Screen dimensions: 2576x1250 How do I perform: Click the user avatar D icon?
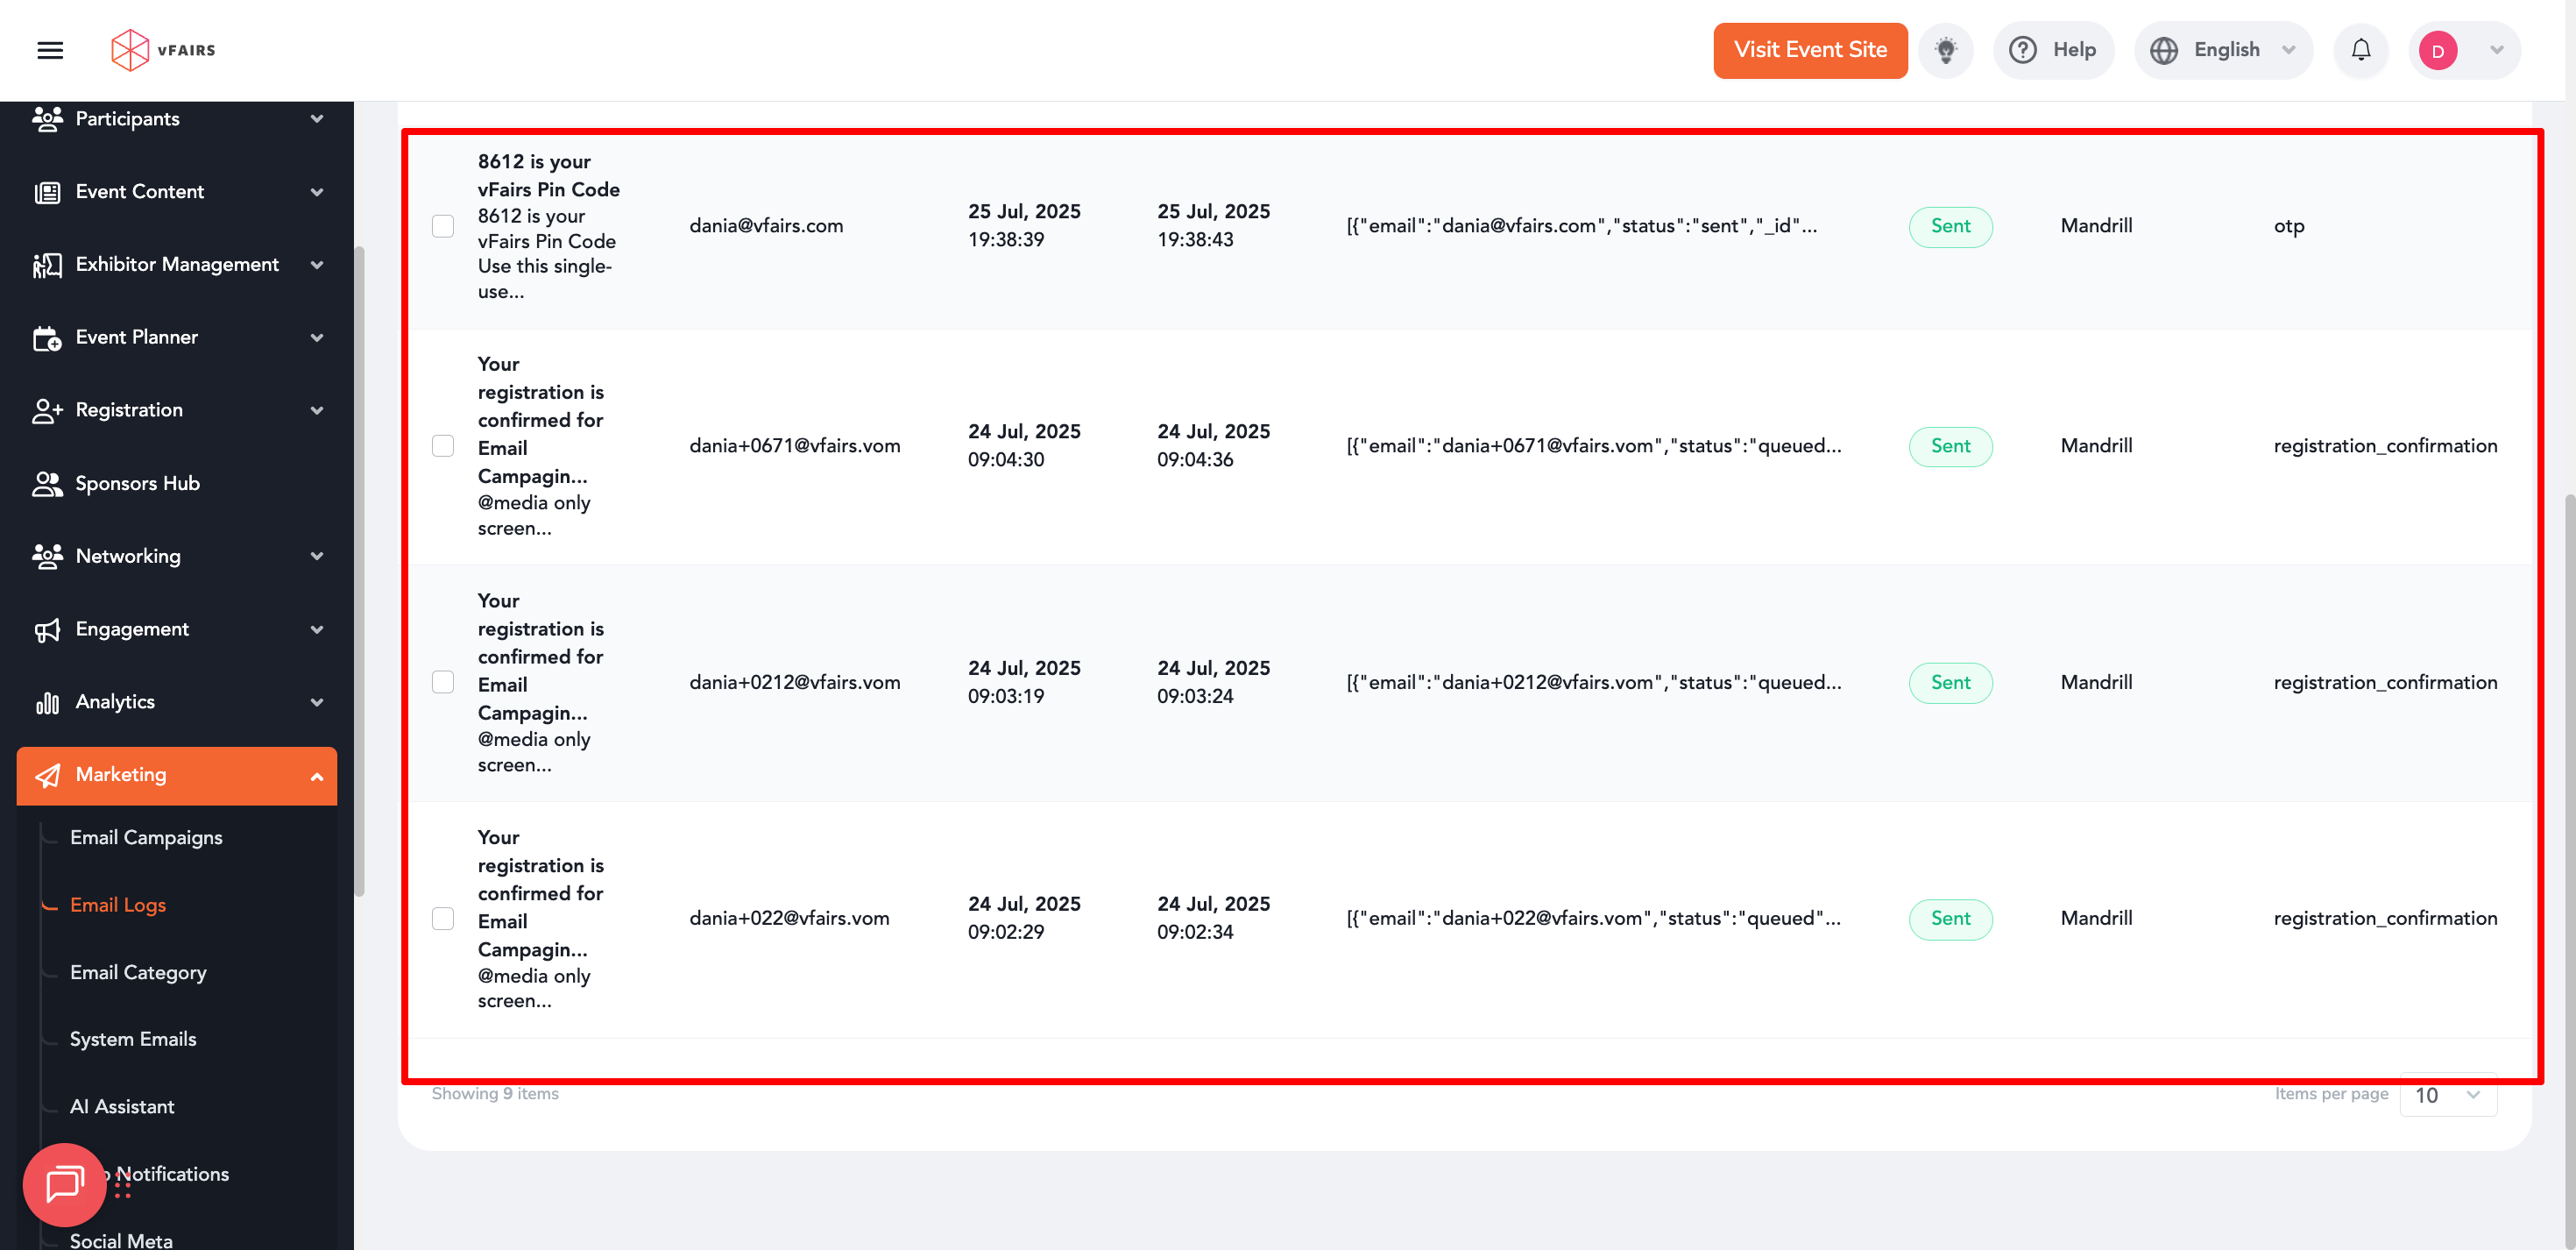pyautogui.click(x=2437, y=51)
